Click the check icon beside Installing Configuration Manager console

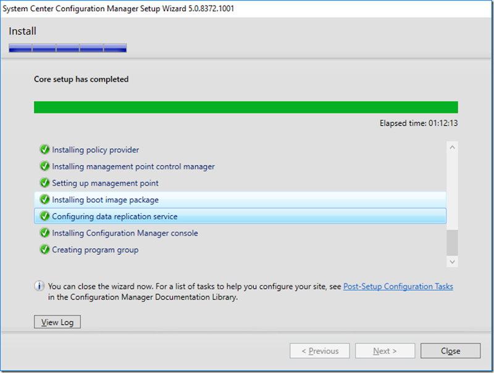click(44, 233)
